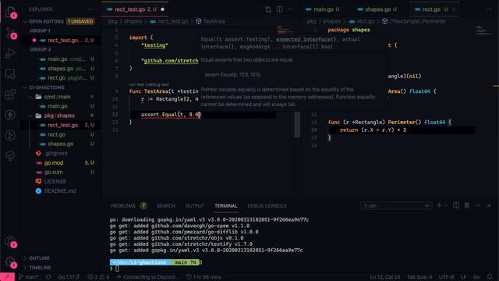Close the rect.go tab
The image size is (499, 281).
coord(454,9)
